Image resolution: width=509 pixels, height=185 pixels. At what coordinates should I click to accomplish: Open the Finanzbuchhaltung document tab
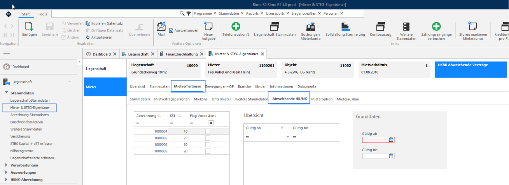tap(182, 54)
